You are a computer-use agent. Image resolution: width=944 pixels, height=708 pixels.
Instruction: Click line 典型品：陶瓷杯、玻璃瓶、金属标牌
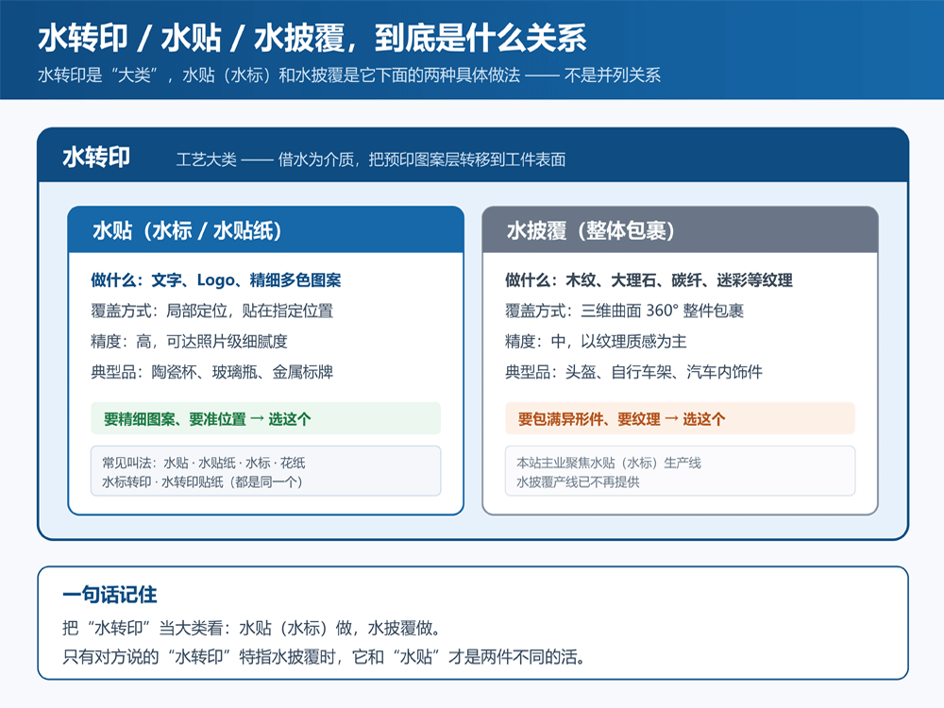(x=211, y=372)
